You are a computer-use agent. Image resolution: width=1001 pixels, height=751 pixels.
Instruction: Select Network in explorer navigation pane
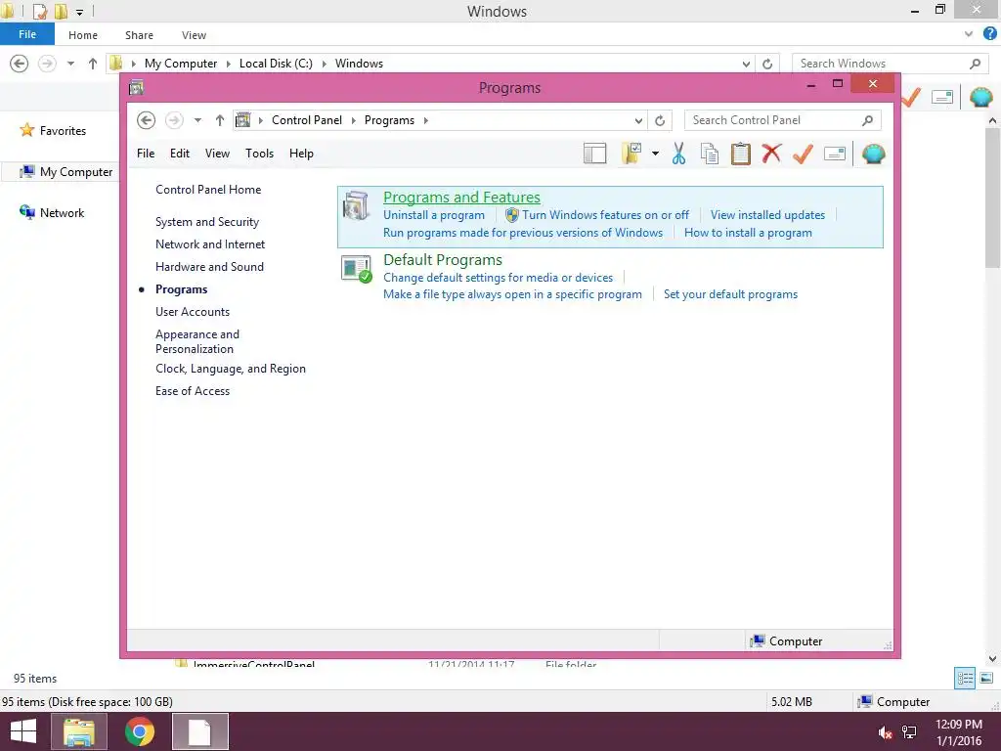tap(62, 212)
